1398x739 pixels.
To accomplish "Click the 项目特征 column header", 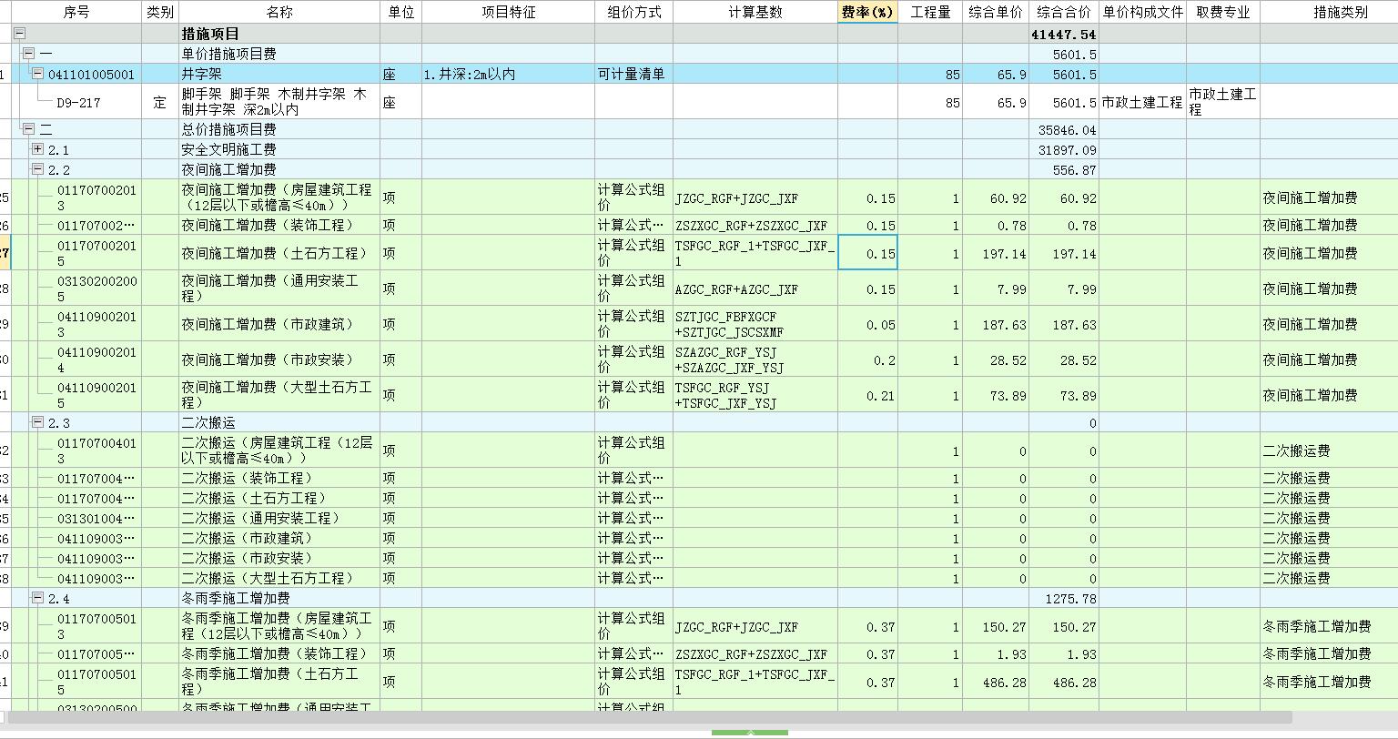I will [508, 12].
